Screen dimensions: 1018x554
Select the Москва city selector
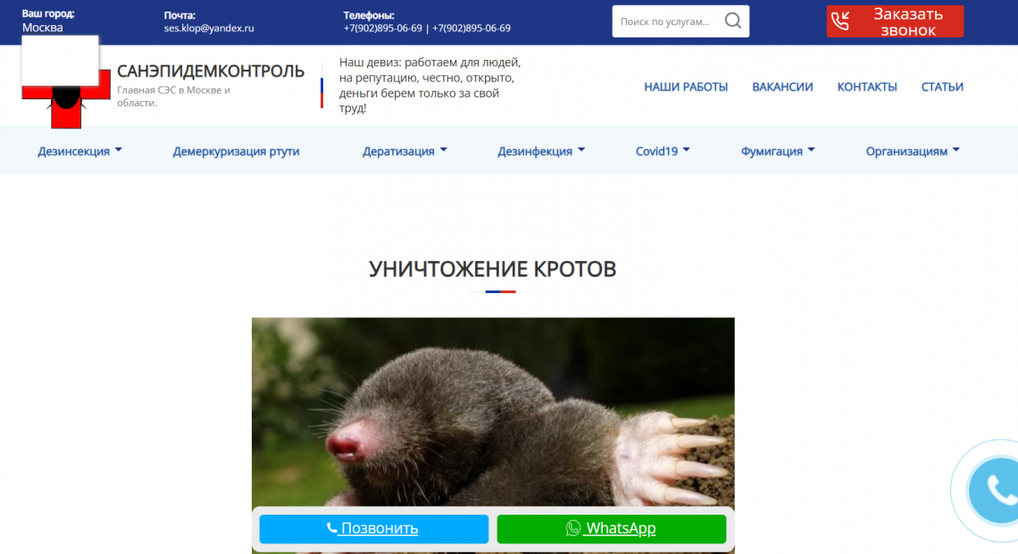(42, 28)
